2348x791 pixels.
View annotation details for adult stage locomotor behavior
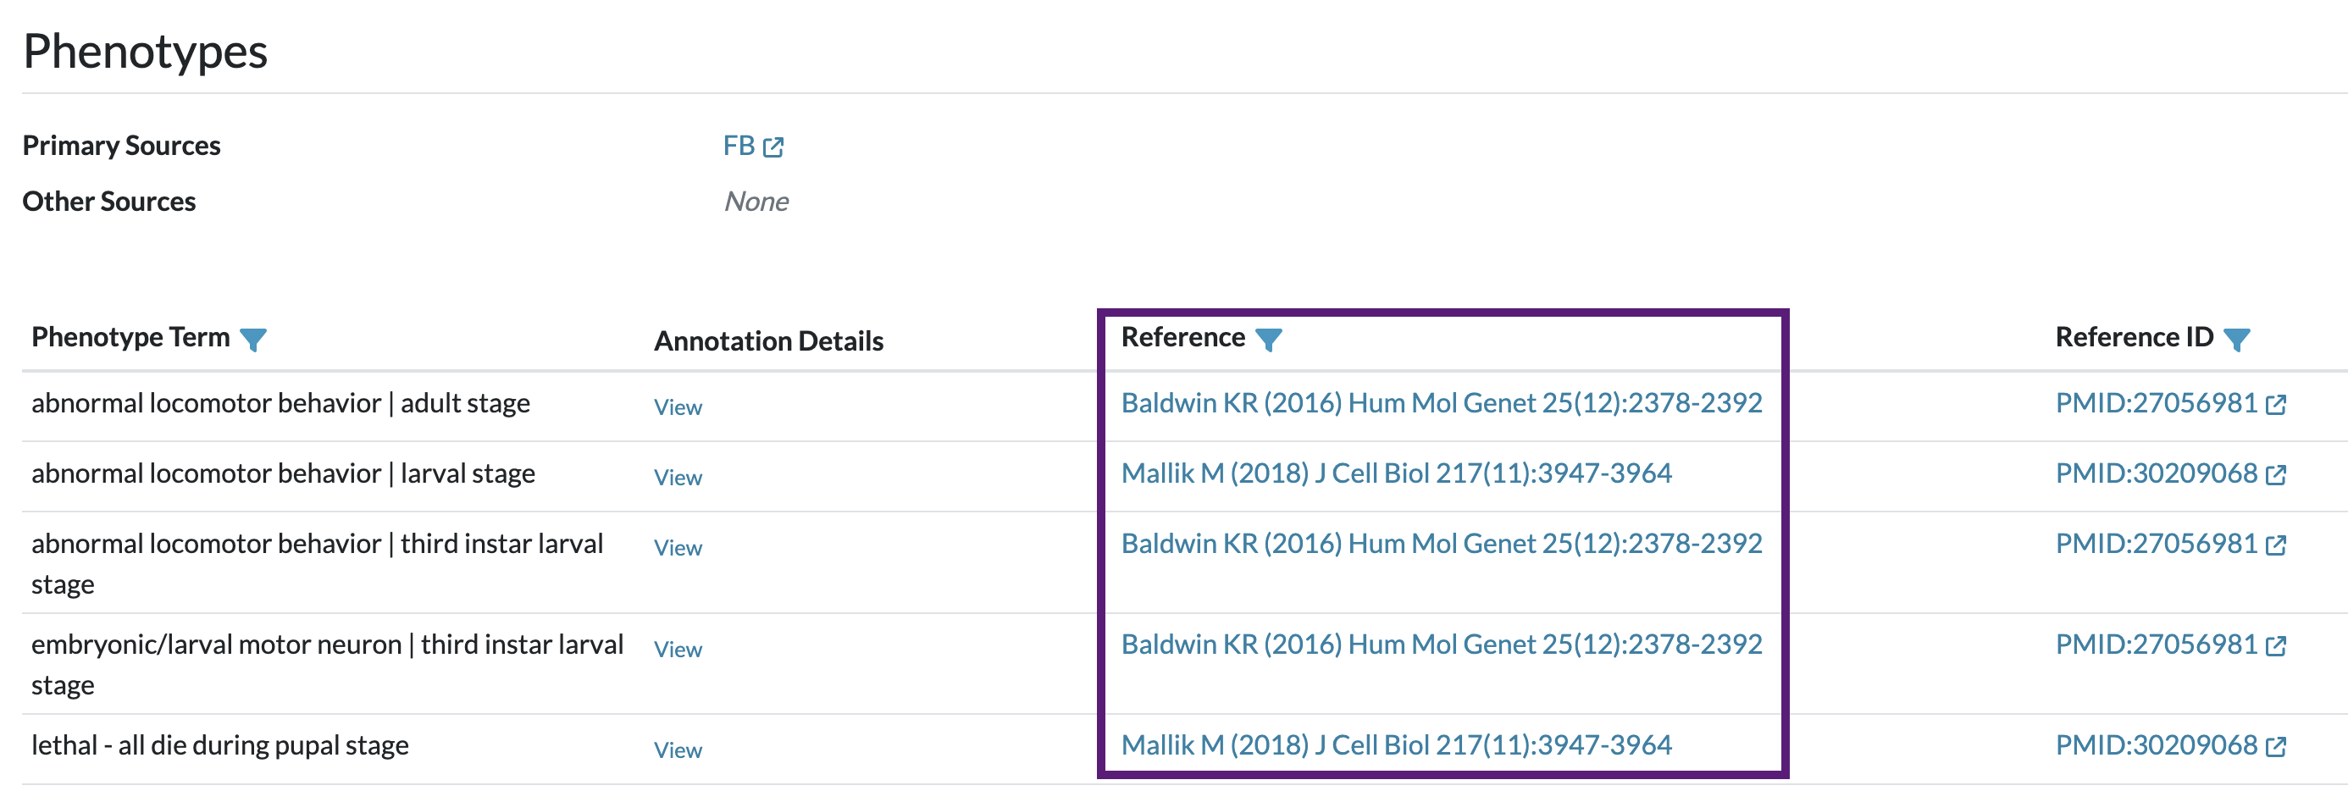[x=678, y=407]
